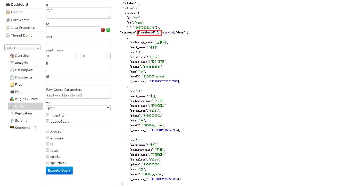Add an fq filter with green plus
This screenshot has width=348, height=187.
(x=108, y=30)
